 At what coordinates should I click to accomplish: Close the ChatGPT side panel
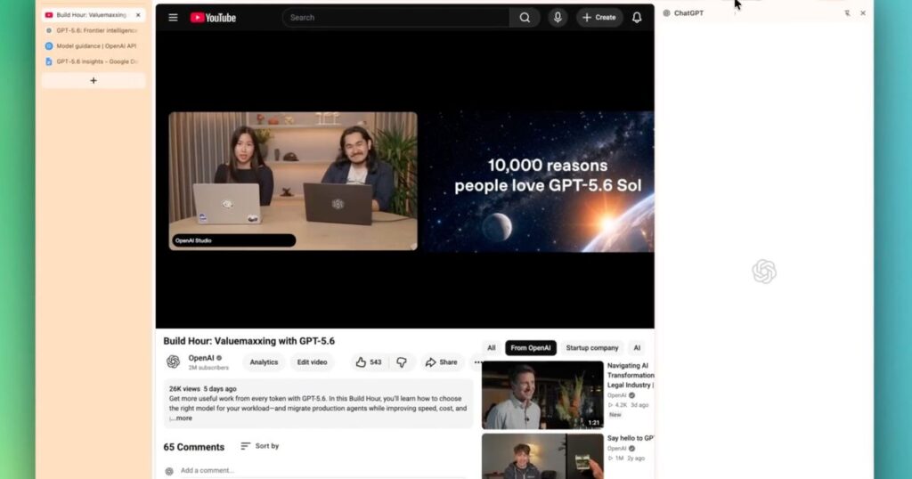click(862, 12)
